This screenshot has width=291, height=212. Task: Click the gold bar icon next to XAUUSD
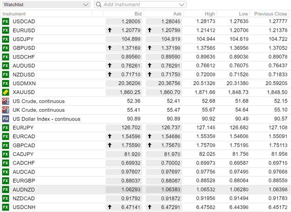pyautogui.click(x=6, y=92)
